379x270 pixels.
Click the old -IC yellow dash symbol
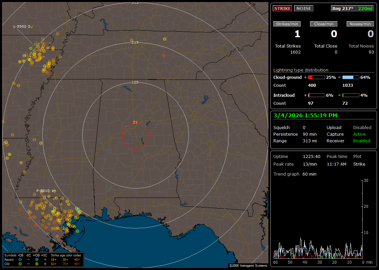pyautogui.click(x=28, y=264)
